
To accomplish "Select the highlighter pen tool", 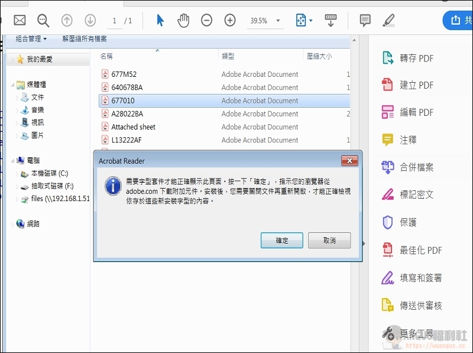I will click(388, 21).
